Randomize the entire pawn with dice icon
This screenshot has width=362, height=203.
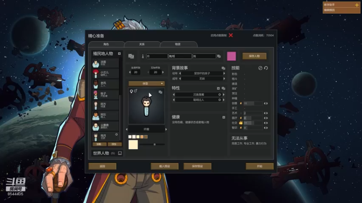131,56
